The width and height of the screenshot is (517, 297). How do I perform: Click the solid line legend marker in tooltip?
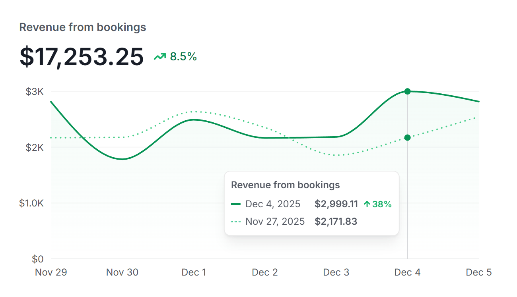point(236,204)
